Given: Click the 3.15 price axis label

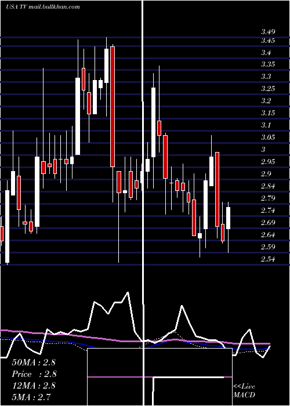Looking at the screenshot, I should 268,113.
